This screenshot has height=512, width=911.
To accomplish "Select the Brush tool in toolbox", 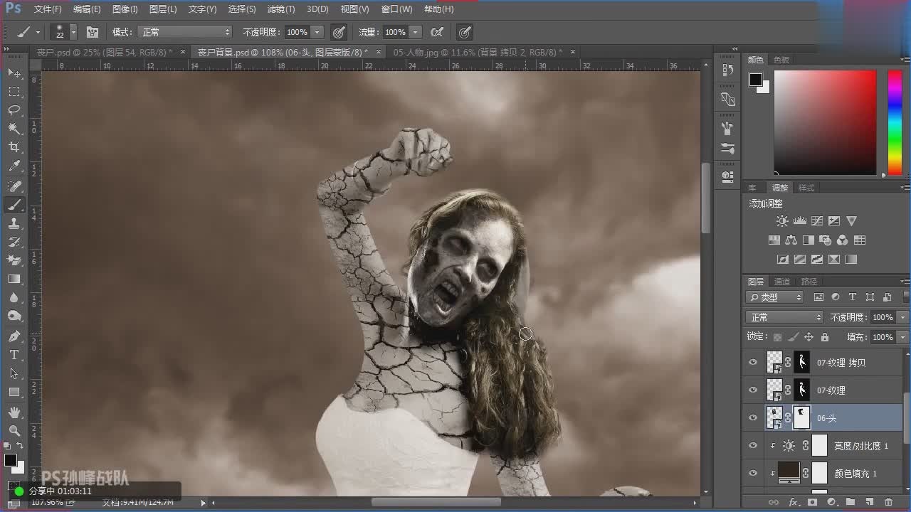I will (x=14, y=205).
